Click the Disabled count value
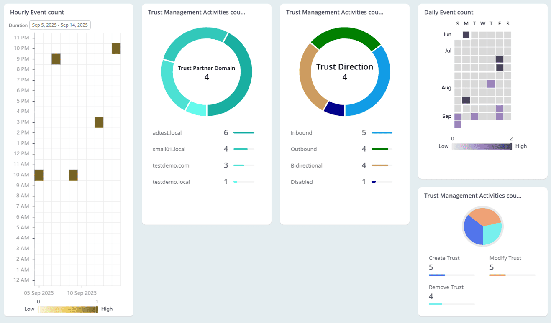Viewport: 551px width, 323px height. pyautogui.click(x=364, y=182)
